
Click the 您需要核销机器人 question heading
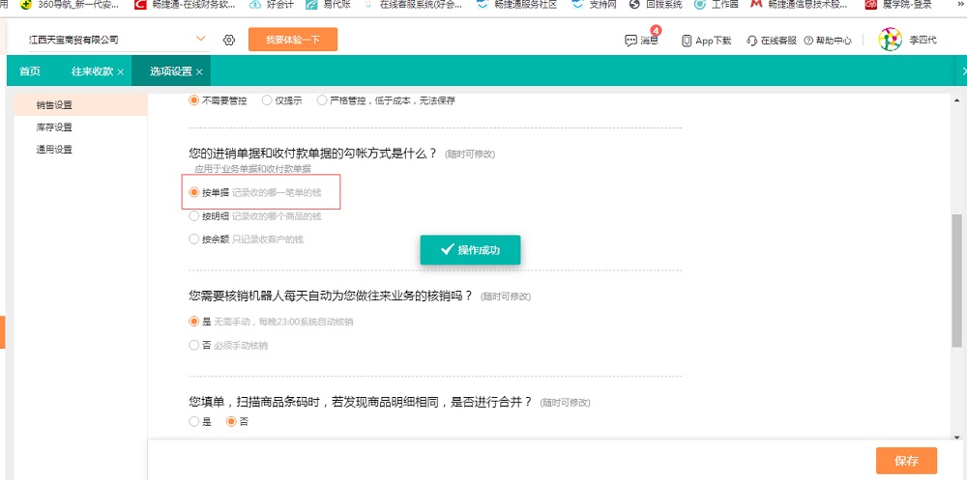[x=331, y=296]
